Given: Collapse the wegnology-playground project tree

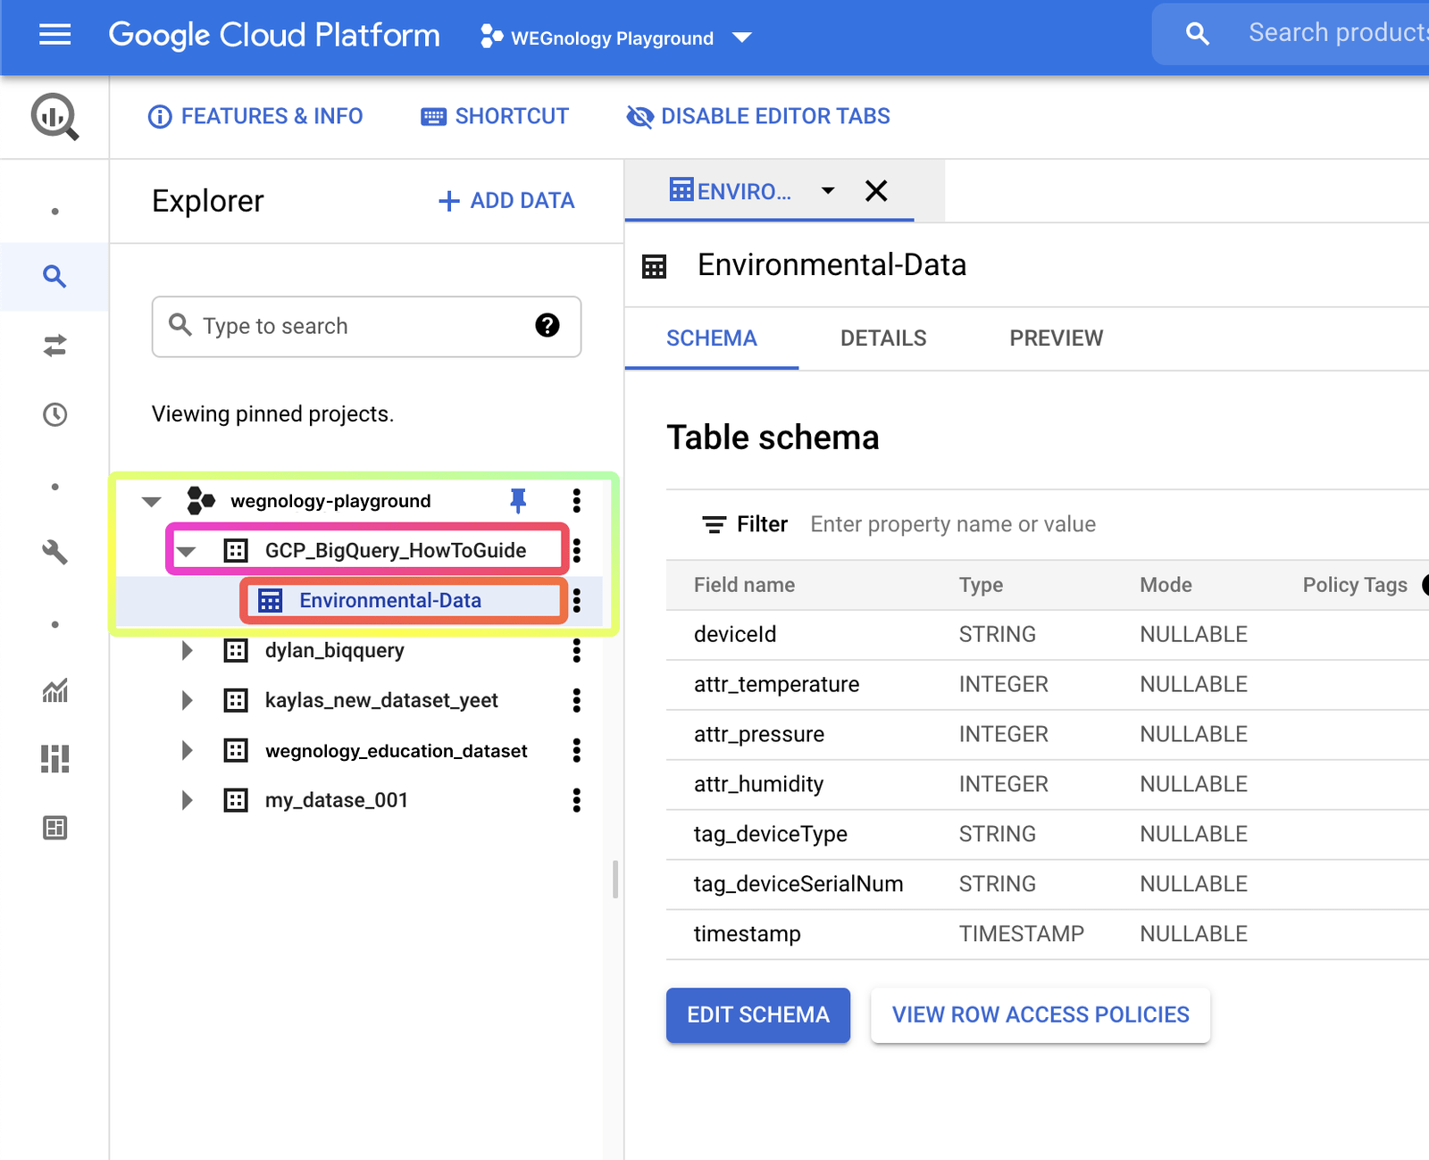Looking at the screenshot, I should (152, 501).
